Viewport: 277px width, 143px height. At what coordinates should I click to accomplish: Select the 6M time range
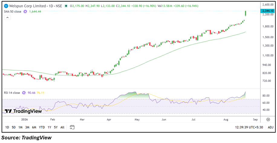click(x=34, y=127)
